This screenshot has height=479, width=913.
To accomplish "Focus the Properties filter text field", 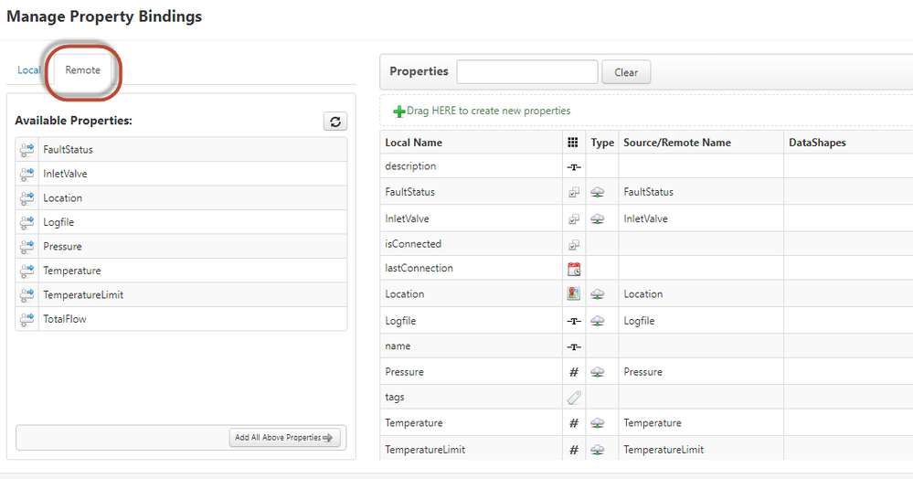I will click(527, 71).
